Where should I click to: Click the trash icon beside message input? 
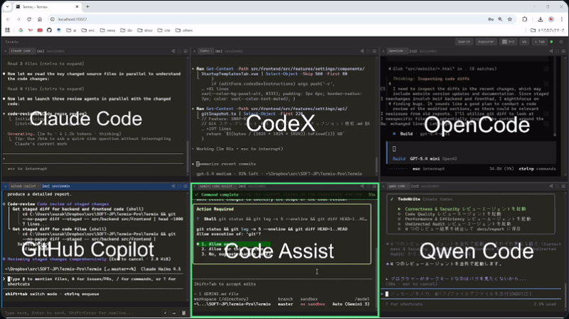pos(183,313)
